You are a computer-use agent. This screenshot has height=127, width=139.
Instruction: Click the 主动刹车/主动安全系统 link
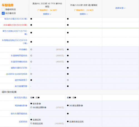coord(17,74)
